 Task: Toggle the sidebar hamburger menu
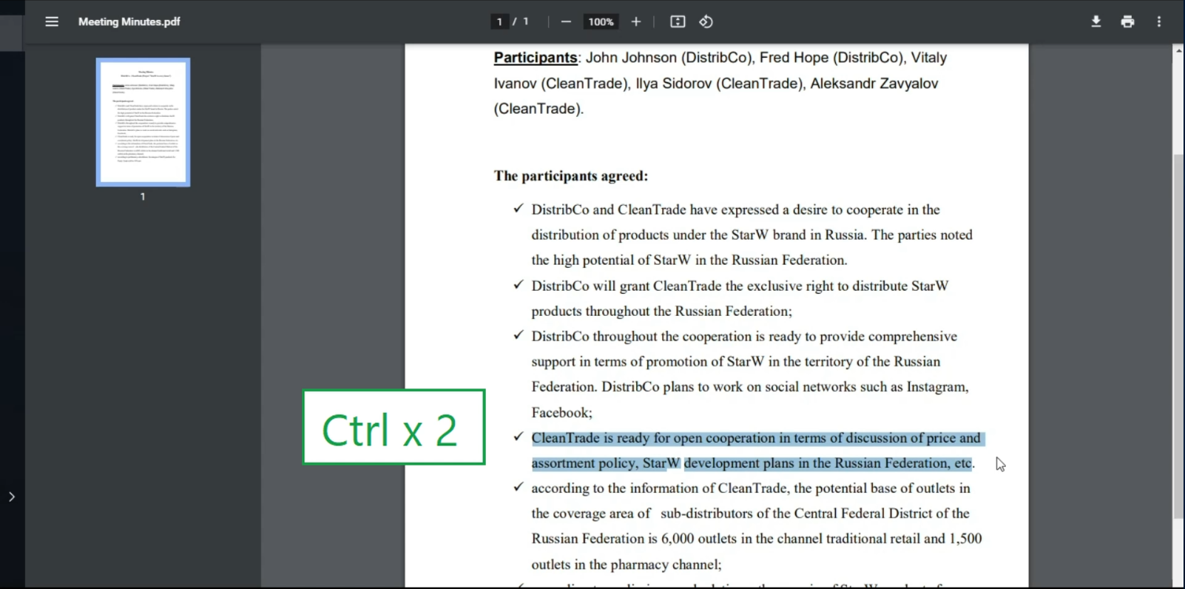pos(52,21)
